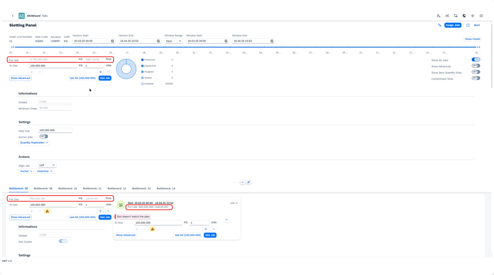The width and height of the screenshot is (494, 275).
Task: Click the green slot edit icon
Action: coord(121,205)
